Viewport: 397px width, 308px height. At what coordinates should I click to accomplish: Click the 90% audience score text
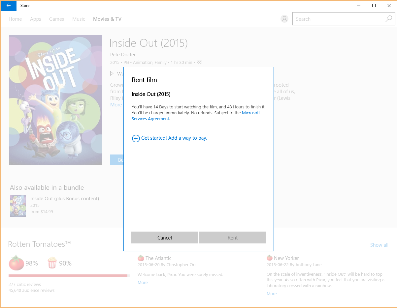pyautogui.click(x=65, y=263)
